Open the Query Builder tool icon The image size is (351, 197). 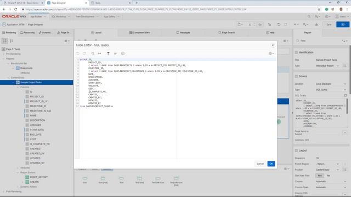click(x=108, y=54)
